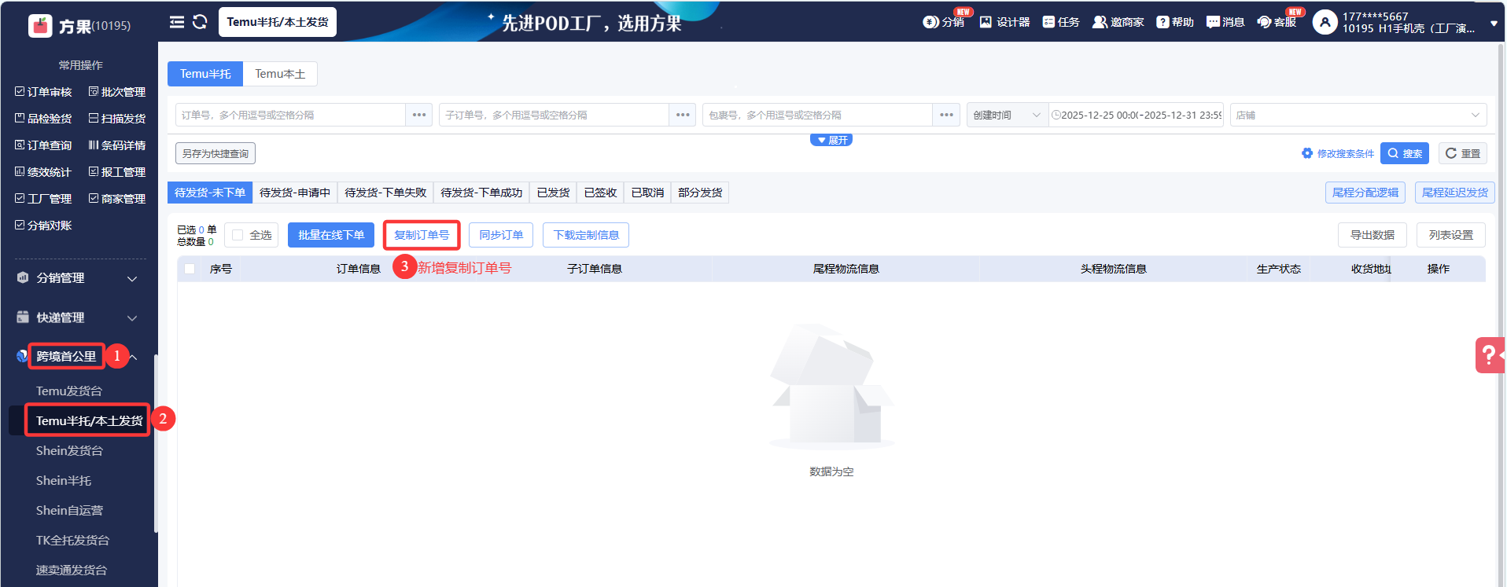The height and width of the screenshot is (587, 1507).
Task: Check the 全选 select-all checkbox
Action: click(238, 235)
